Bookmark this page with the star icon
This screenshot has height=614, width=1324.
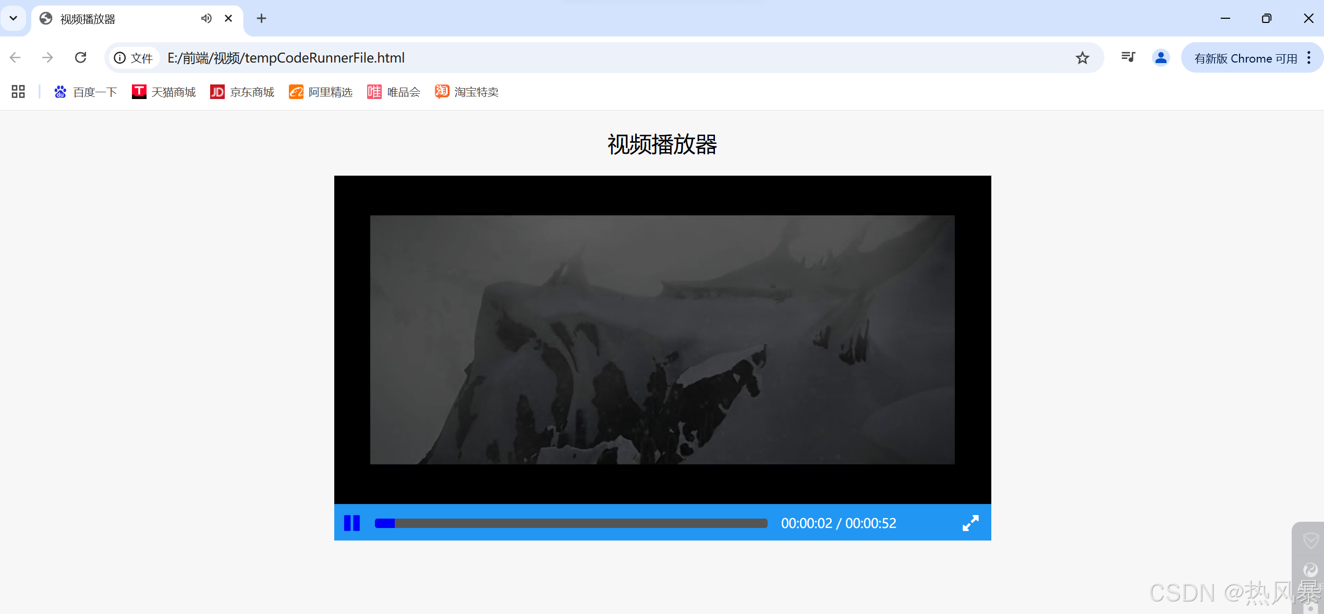pos(1082,58)
